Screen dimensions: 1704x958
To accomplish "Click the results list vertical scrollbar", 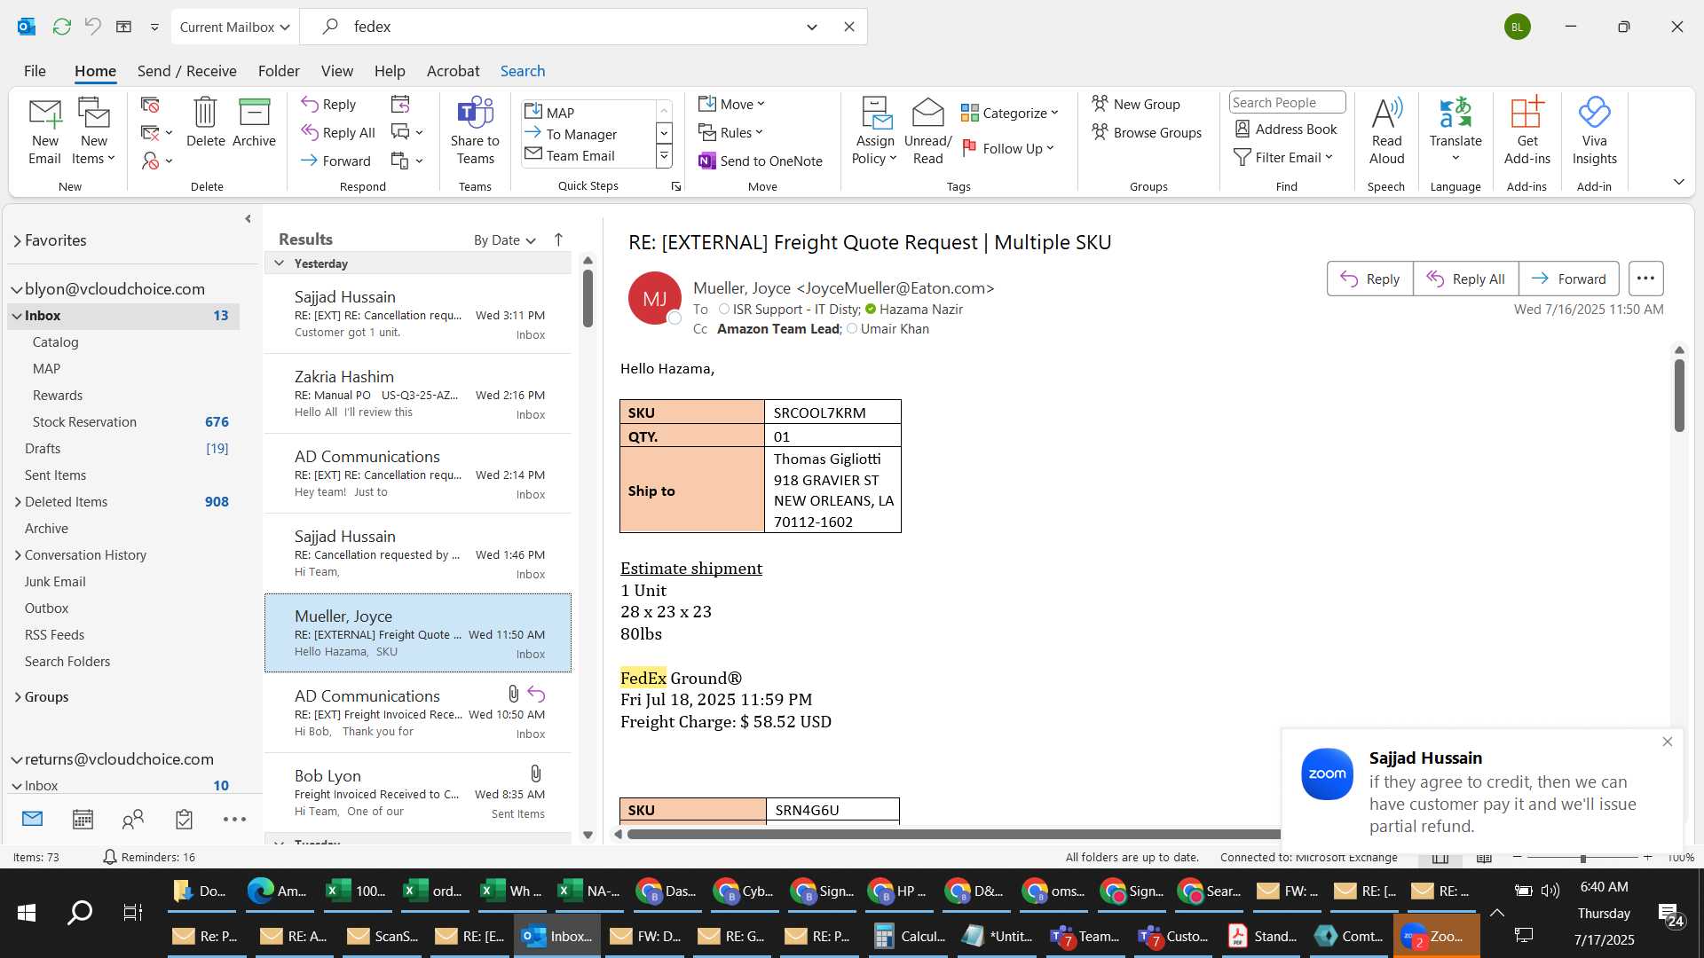I will (x=588, y=297).
